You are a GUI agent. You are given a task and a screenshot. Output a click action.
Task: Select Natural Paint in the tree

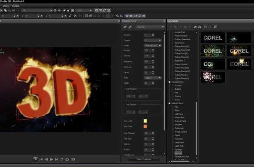(180, 121)
